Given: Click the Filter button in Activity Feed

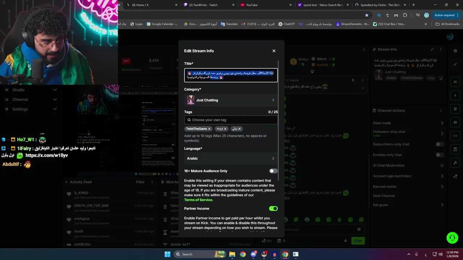Looking at the screenshot, I should [x=140, y=182].
